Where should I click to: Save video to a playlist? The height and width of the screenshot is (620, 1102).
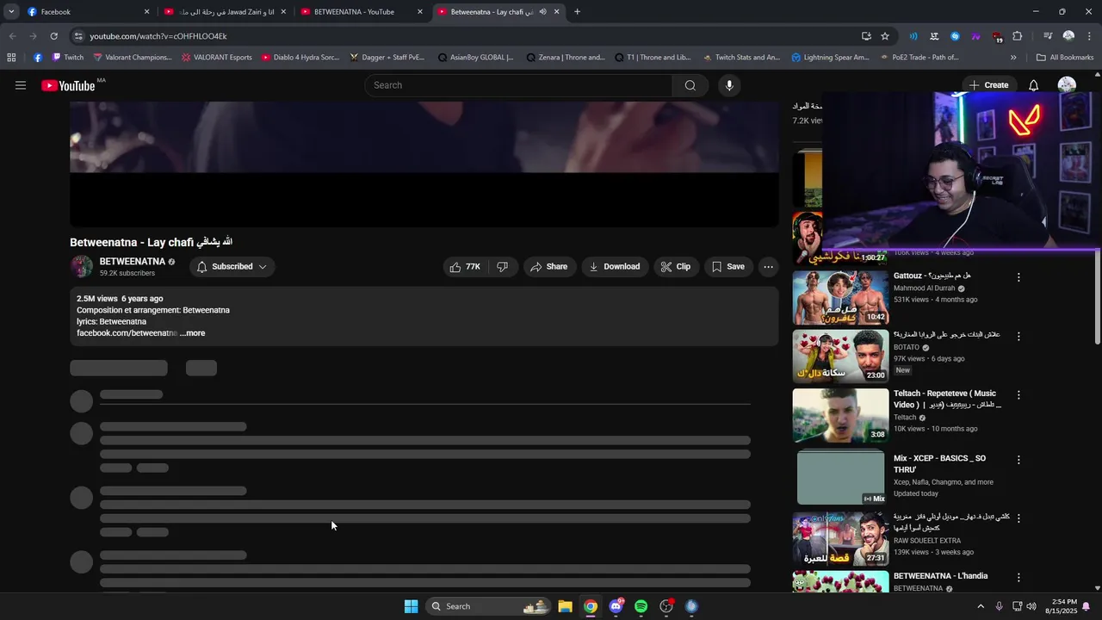click(x=727, y=267)
